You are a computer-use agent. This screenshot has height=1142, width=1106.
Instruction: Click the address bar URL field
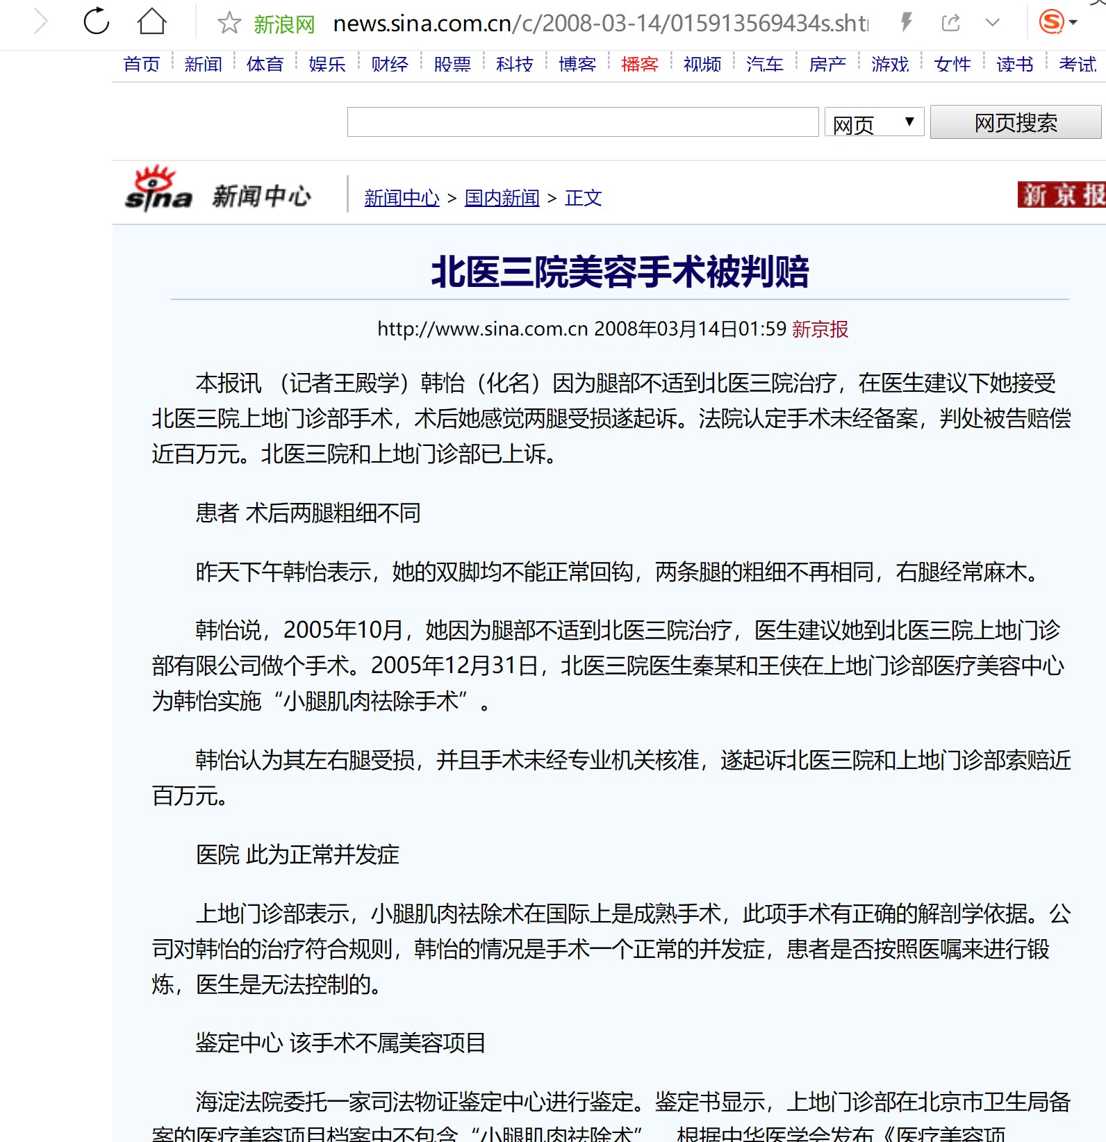coord(600,24)
